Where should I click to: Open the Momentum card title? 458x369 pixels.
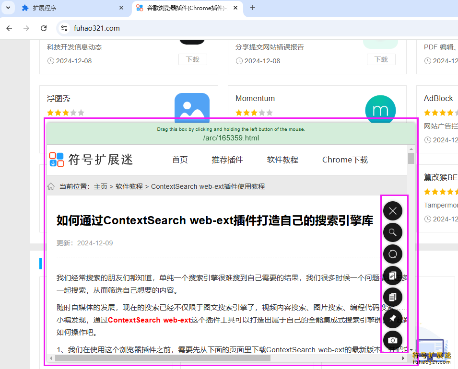click(x=255, y=99)
